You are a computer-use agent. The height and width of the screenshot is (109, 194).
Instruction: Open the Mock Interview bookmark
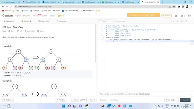coord(87,11)
